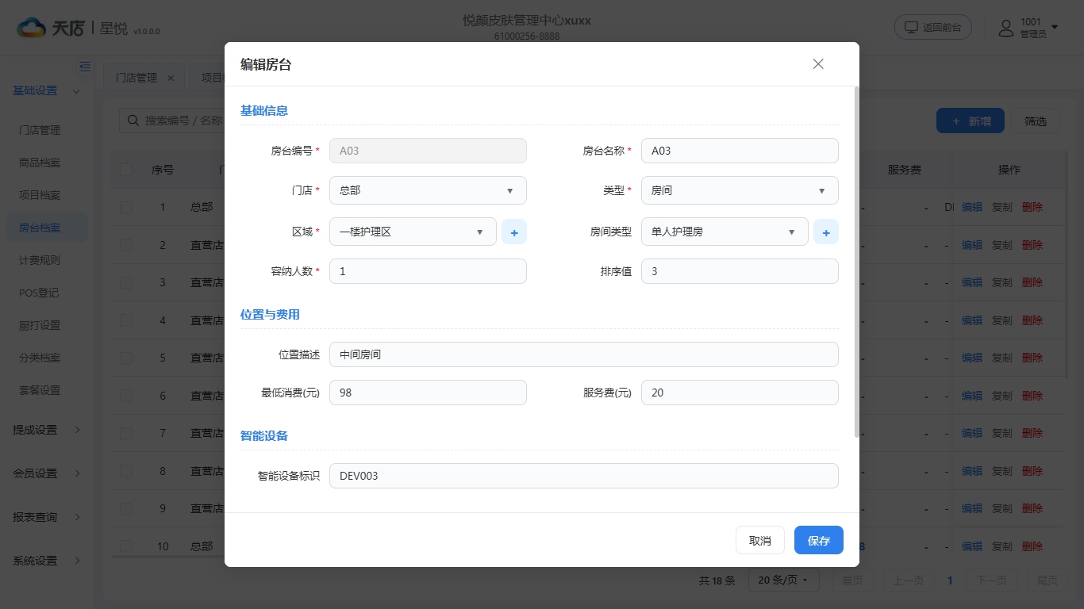Click the plus icon next to 区域 dropdown
The height and width of the screenshot is (609, 1084).
(x=514, y=232)
